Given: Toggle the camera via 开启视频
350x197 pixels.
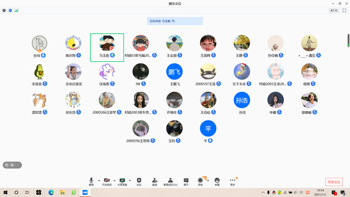Looking at the screenshot, I should tap(107, 180).
